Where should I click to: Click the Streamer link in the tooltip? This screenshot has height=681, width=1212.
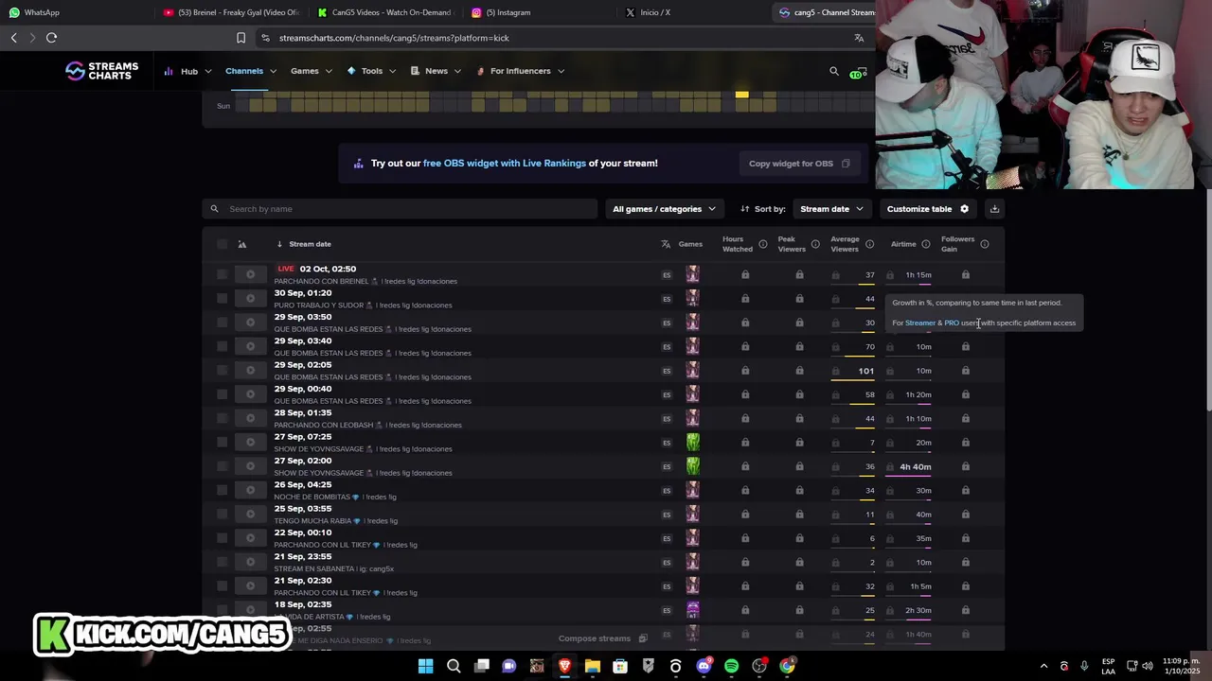coord(920,323)
